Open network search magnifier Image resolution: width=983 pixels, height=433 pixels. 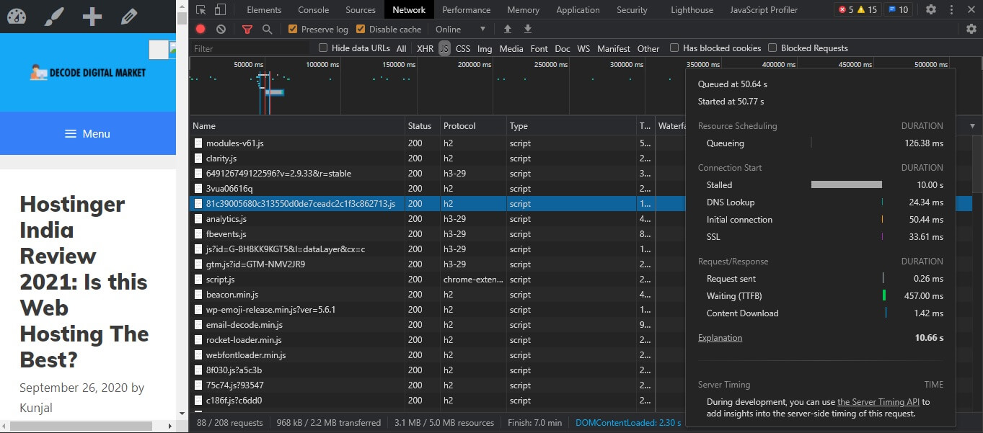pos(267,29)
